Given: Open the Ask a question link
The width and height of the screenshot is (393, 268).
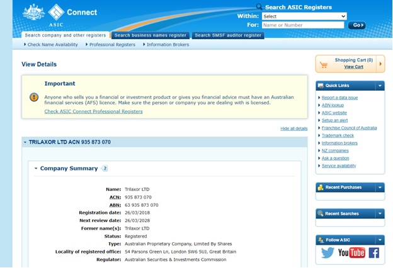Looking at the screenshot, I should 335,158.
